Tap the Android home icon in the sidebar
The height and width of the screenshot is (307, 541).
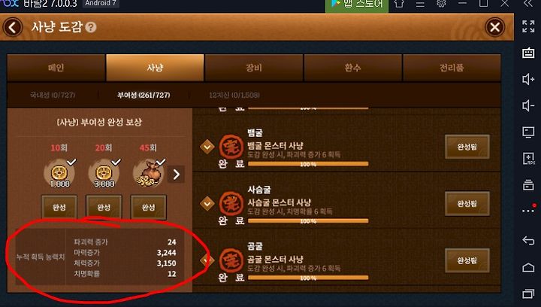(528, 267)
